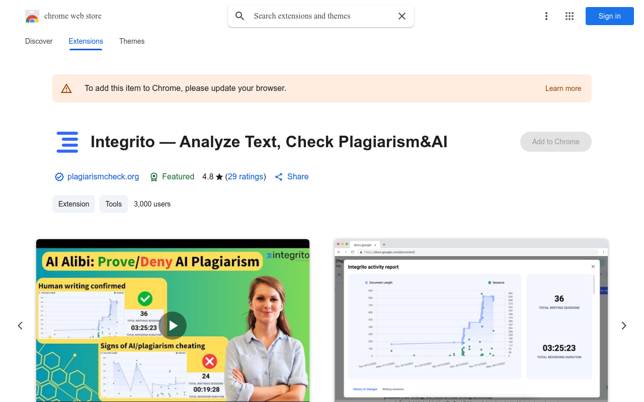Go to the Discover tab
This screenshot has height=402, width=644.
[39, 41]
